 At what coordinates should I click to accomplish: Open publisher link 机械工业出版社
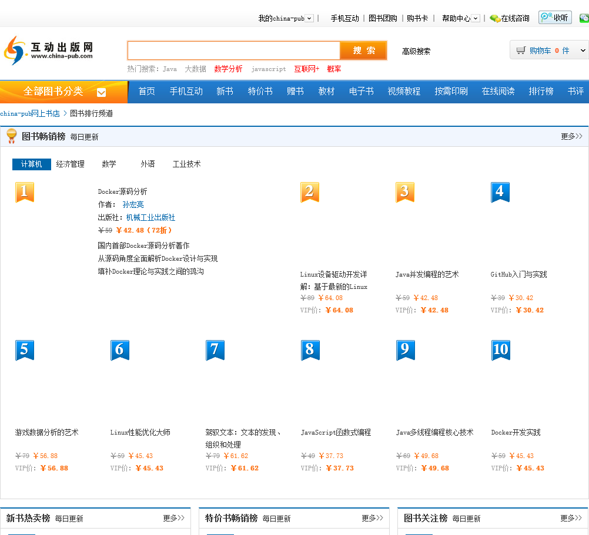coord(150,218)
